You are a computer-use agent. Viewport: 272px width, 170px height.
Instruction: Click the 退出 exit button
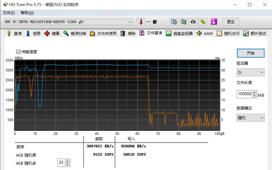tap(231, 22)
